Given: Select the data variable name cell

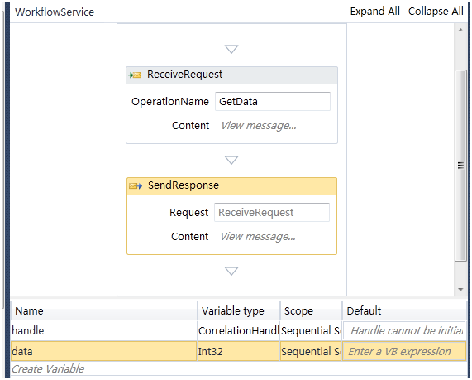Looking at the screenshot, I should [x=104, y=351].
